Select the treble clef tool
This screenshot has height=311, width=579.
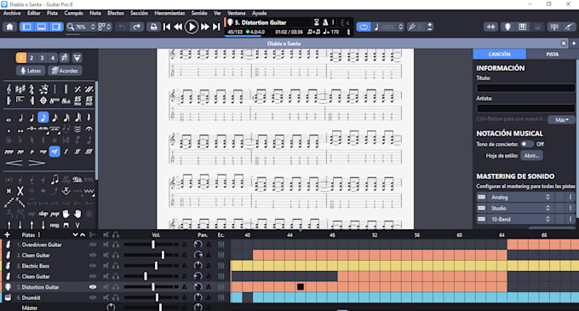click(9, 89)
